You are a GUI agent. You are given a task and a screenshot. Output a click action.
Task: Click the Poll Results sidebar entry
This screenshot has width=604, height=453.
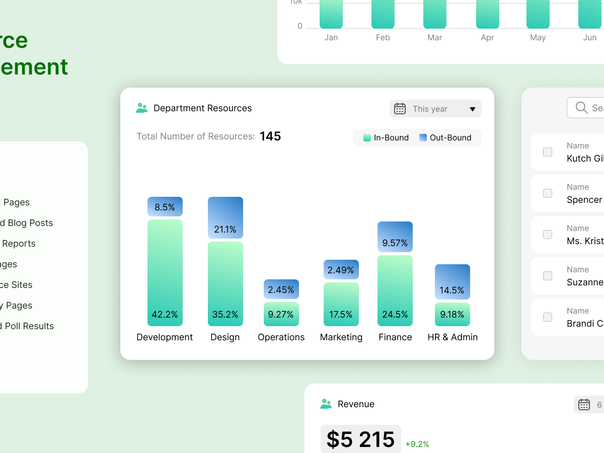[27, 326]
